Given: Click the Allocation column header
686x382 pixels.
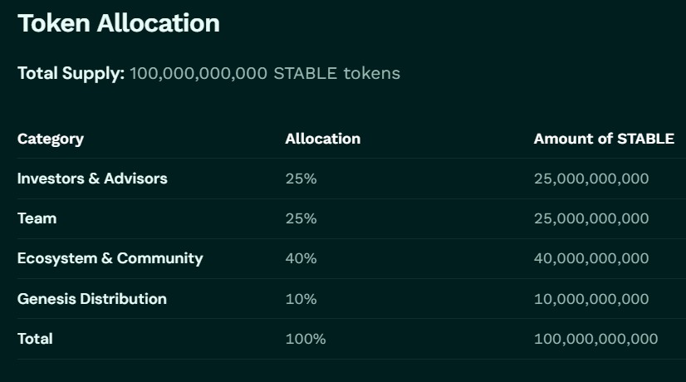Looking at the screenshot, I should tap(323, 139).
